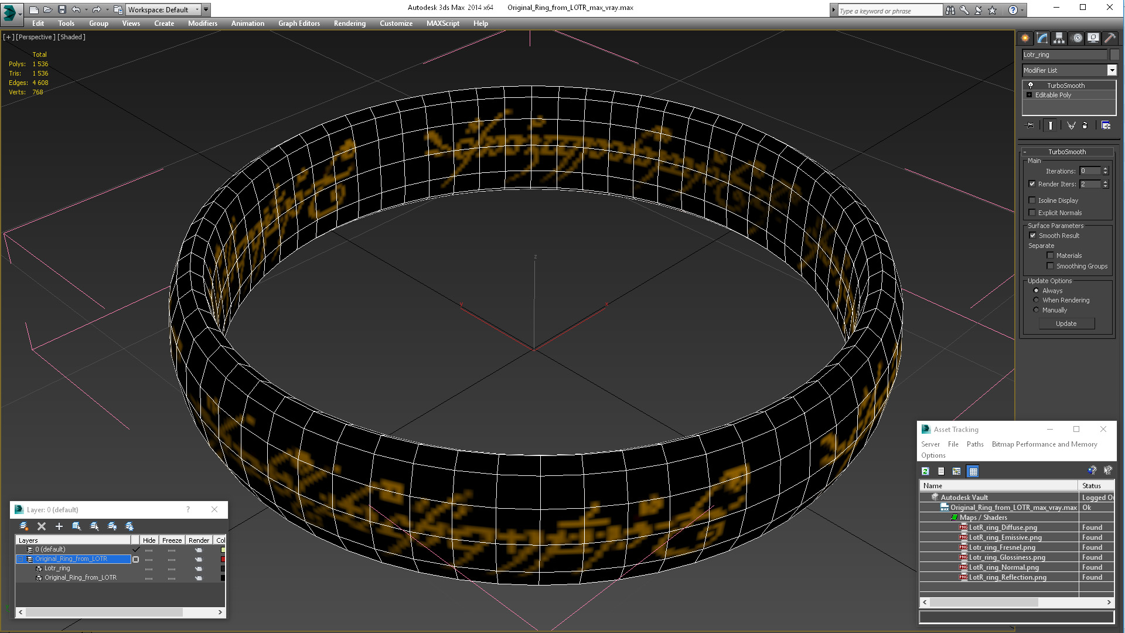The width and height of the screenshot is (1125, 633).
Task: Expand the Editable Poly sub-objects
Action: (1029, 95)
